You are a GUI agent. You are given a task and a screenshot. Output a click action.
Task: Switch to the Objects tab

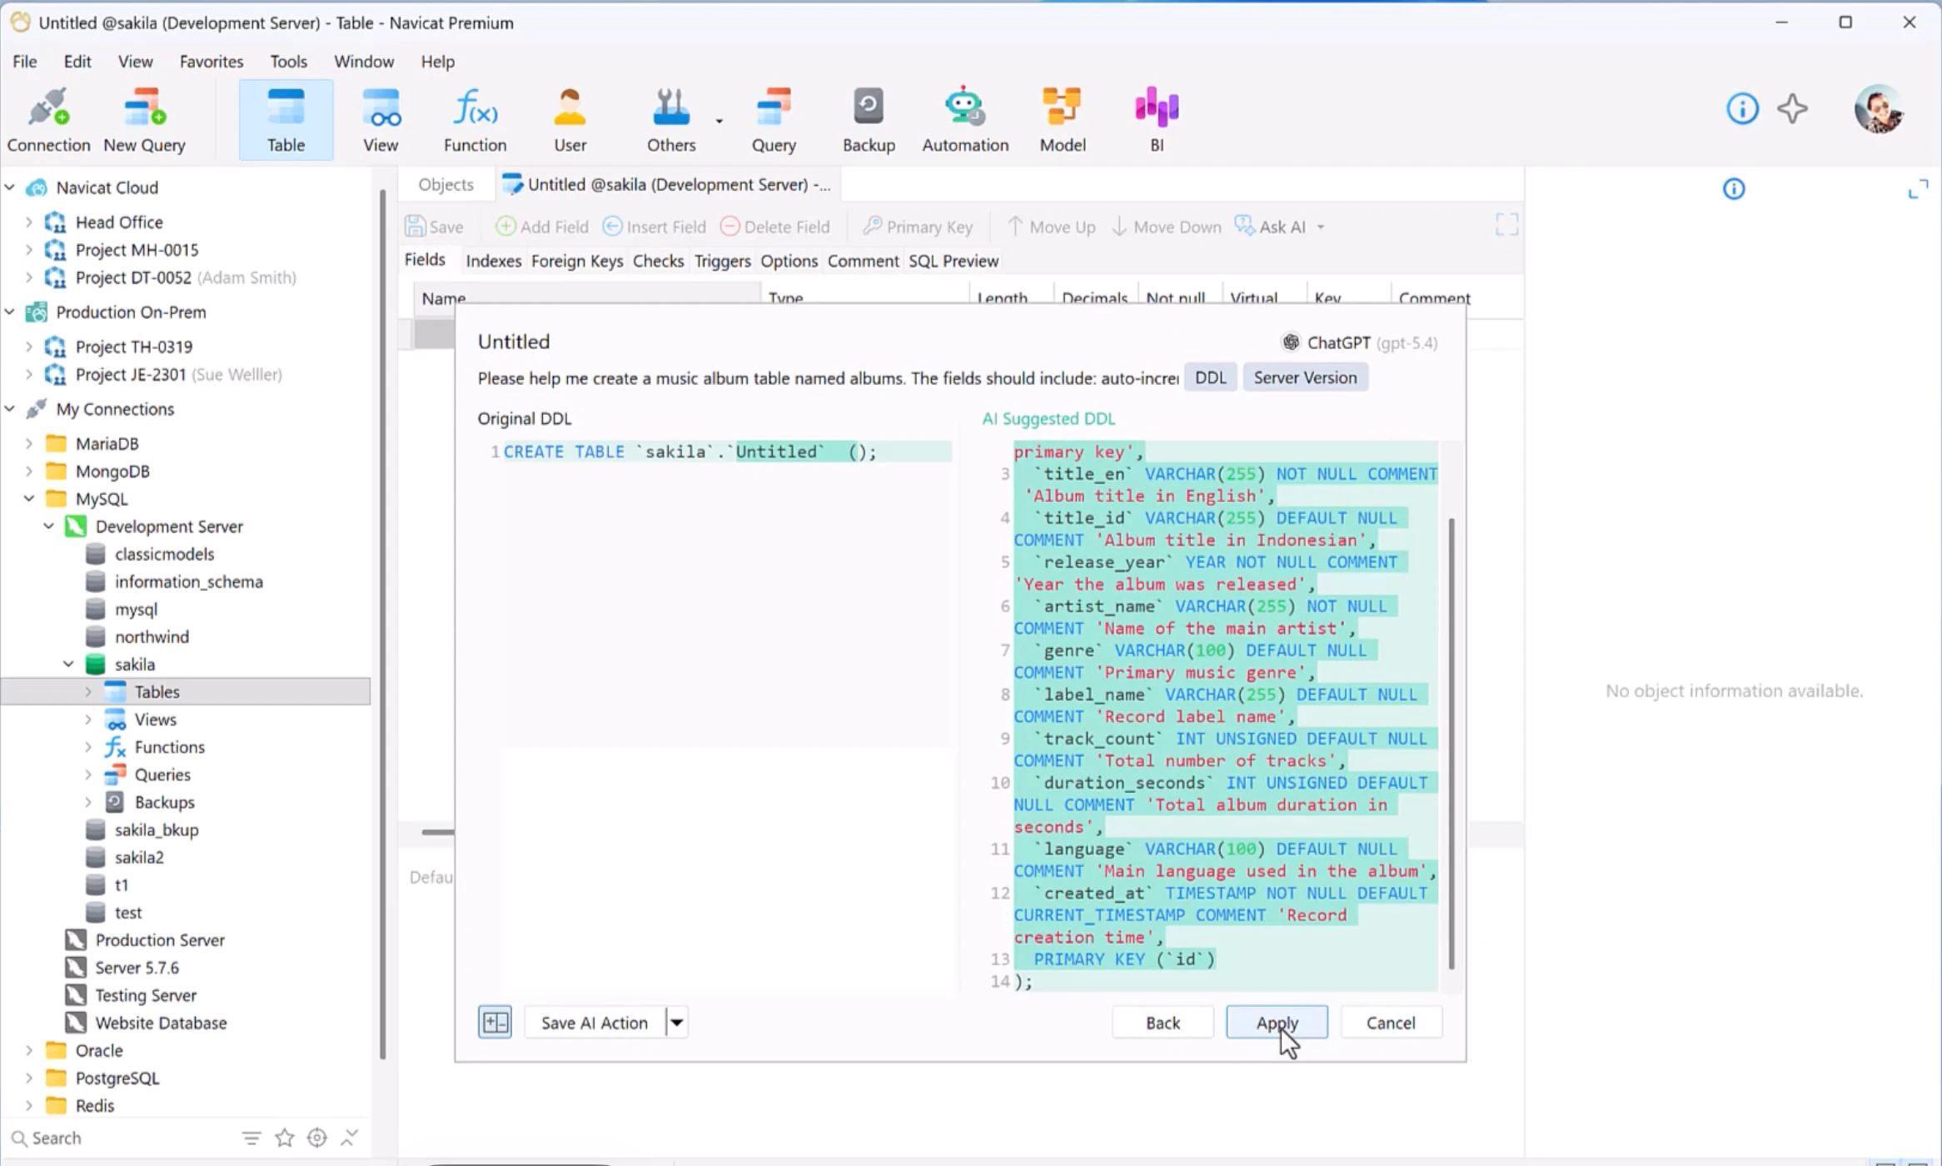tap(446, 185)
